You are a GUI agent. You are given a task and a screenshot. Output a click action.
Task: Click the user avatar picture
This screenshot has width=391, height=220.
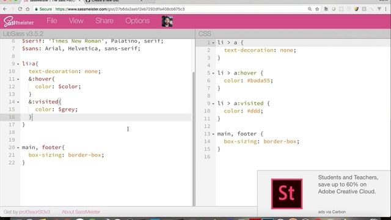(167, 21)
